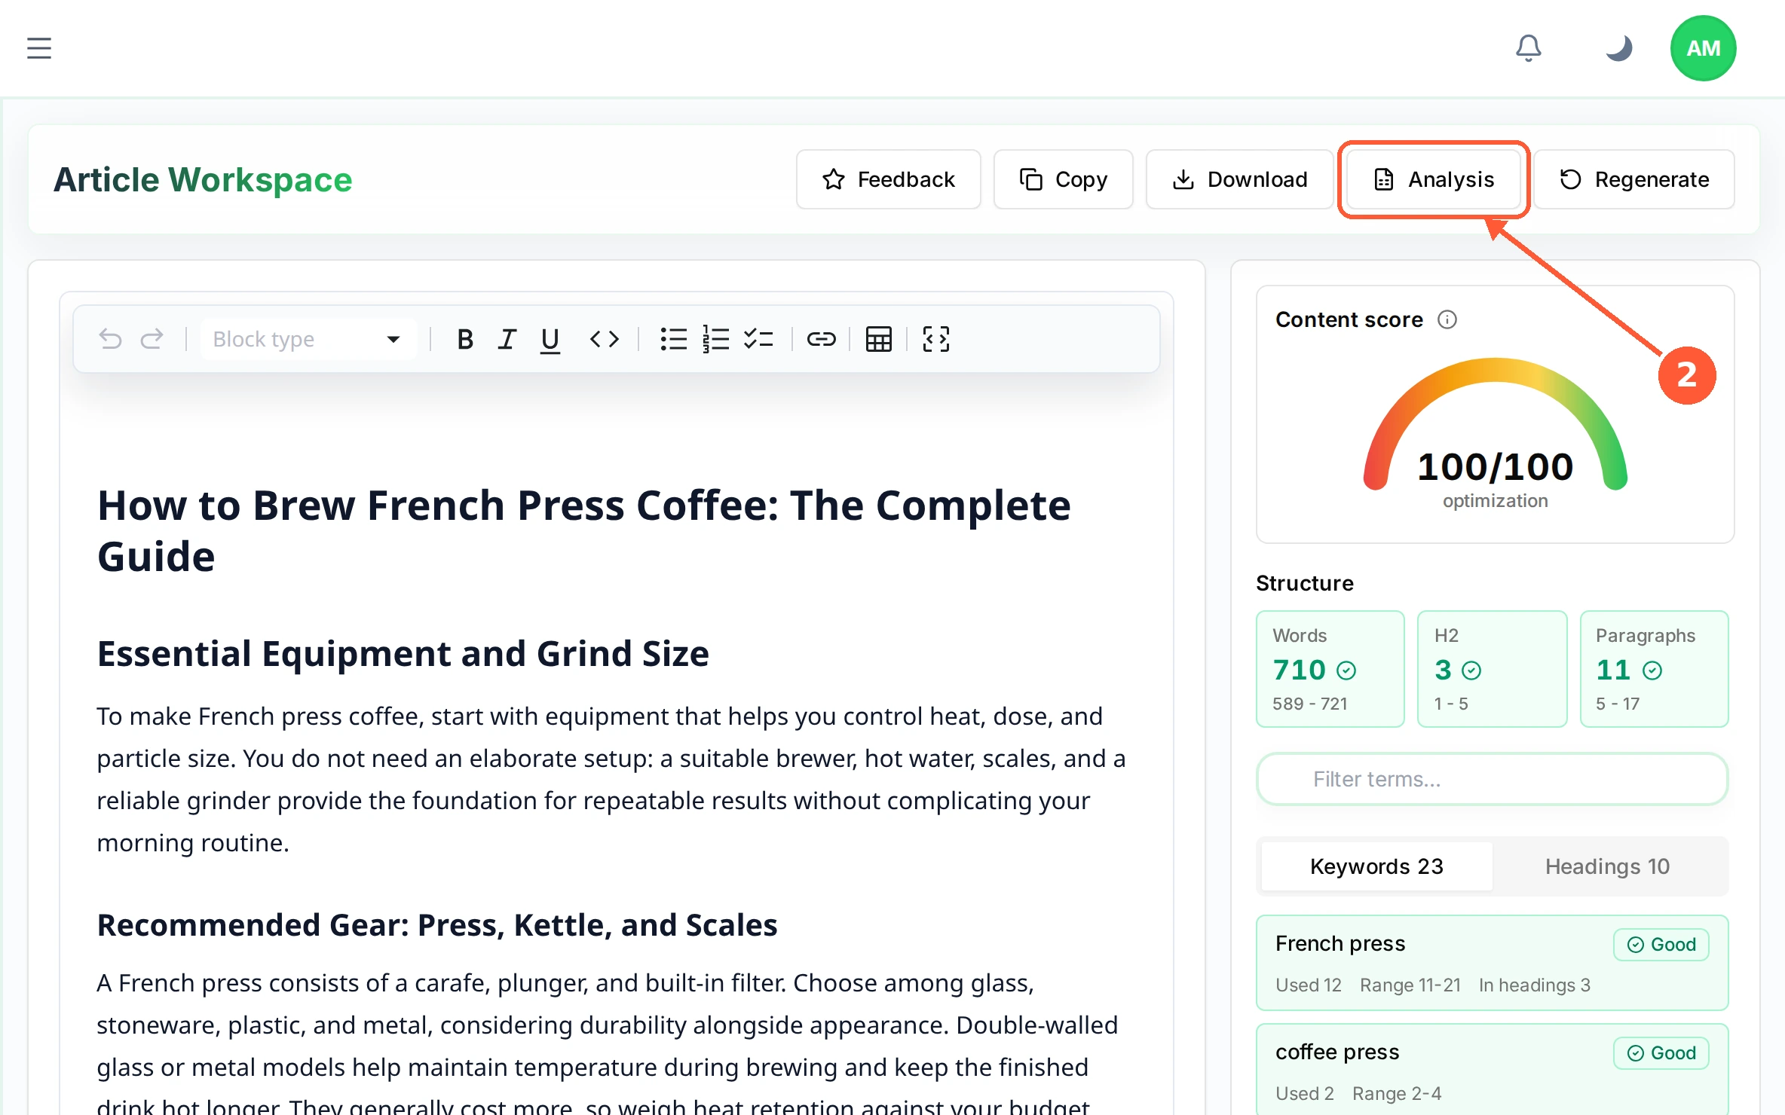Viewport: 1785px width, 1115px height.
Task: Toggle inline code formatting
Action: [x=604, y=339]
